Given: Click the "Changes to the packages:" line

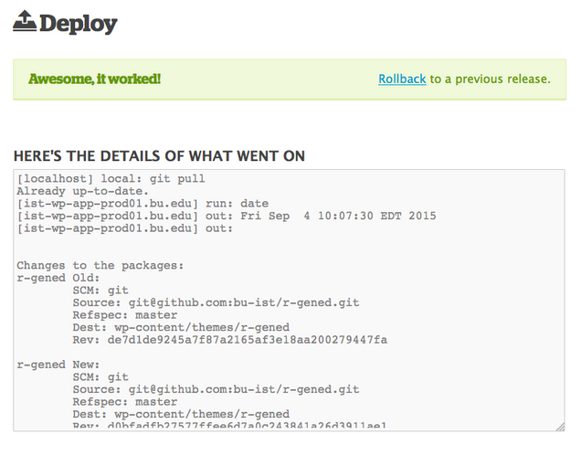Looking at the screenshot, I should coord(100,266).
